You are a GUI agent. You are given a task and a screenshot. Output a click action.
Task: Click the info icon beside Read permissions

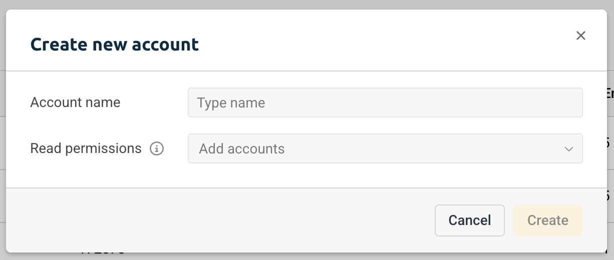click(x=157, y=148)
